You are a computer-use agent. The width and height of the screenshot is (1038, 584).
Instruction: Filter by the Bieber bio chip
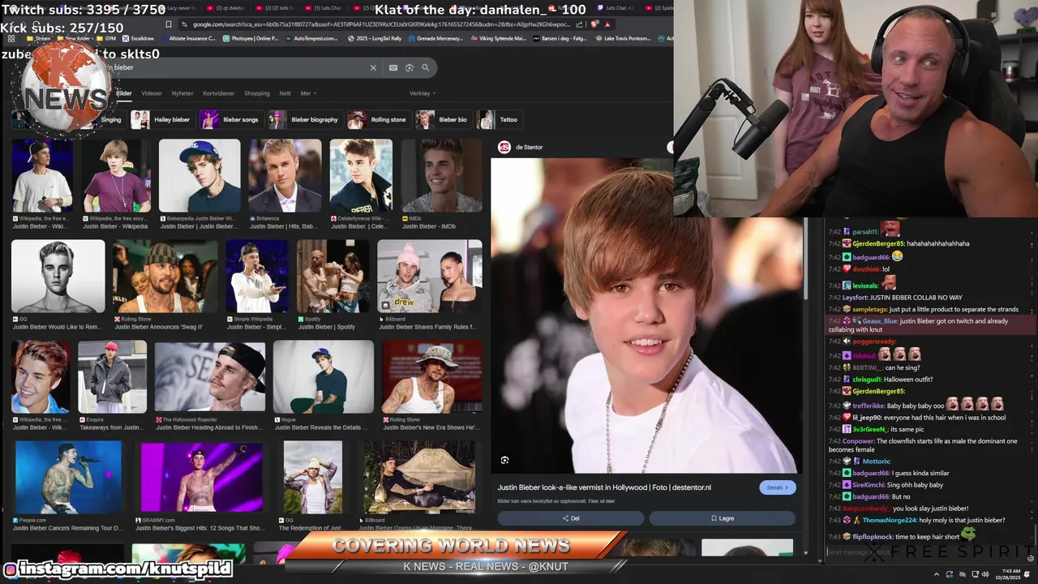[443, 119]
